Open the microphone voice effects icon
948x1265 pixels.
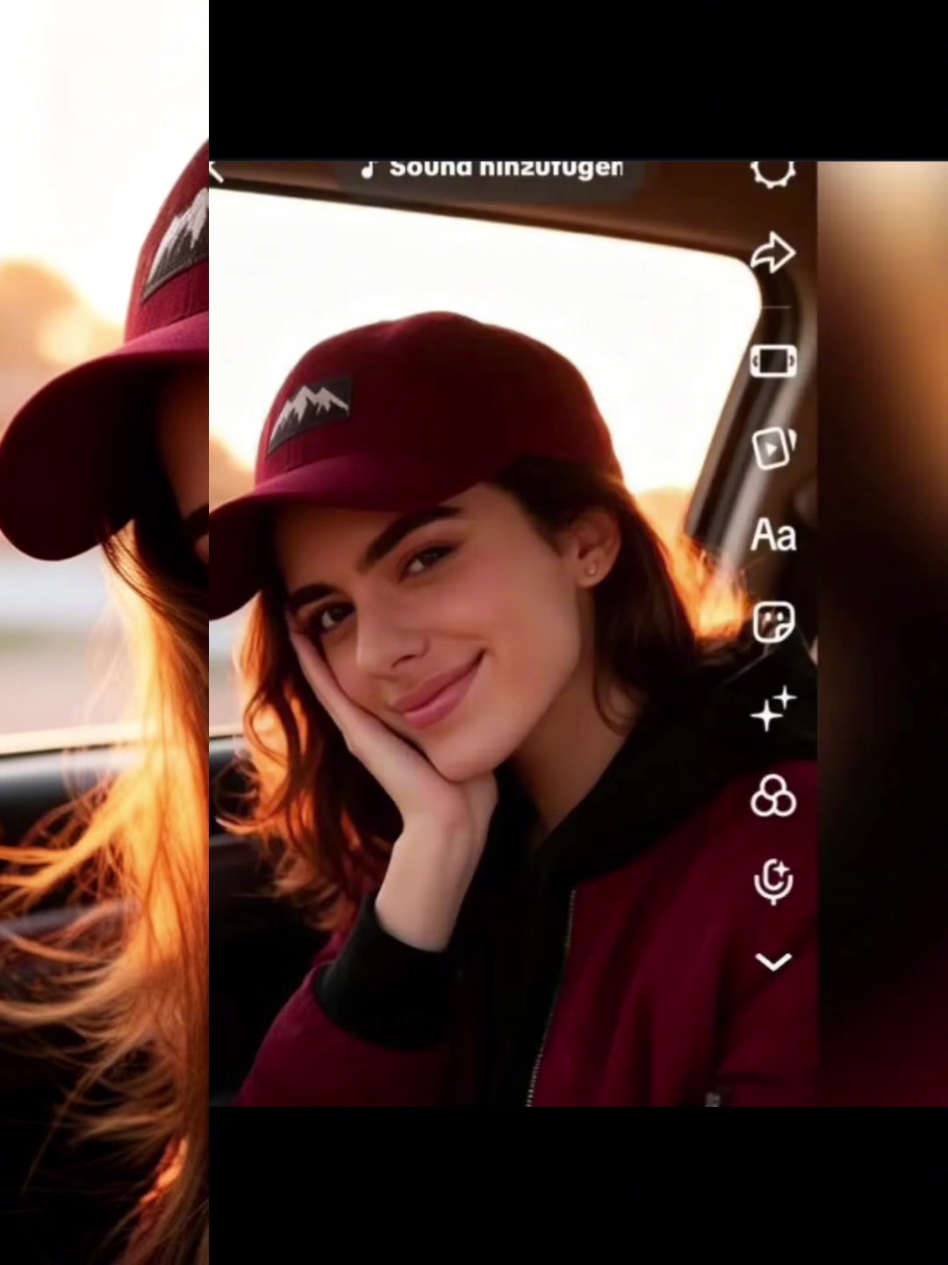point(773,882)
